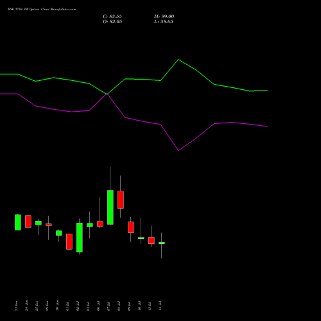Click the green candle for 25 Jun
This screenshot has height=321, width=321.
[39, 223]
